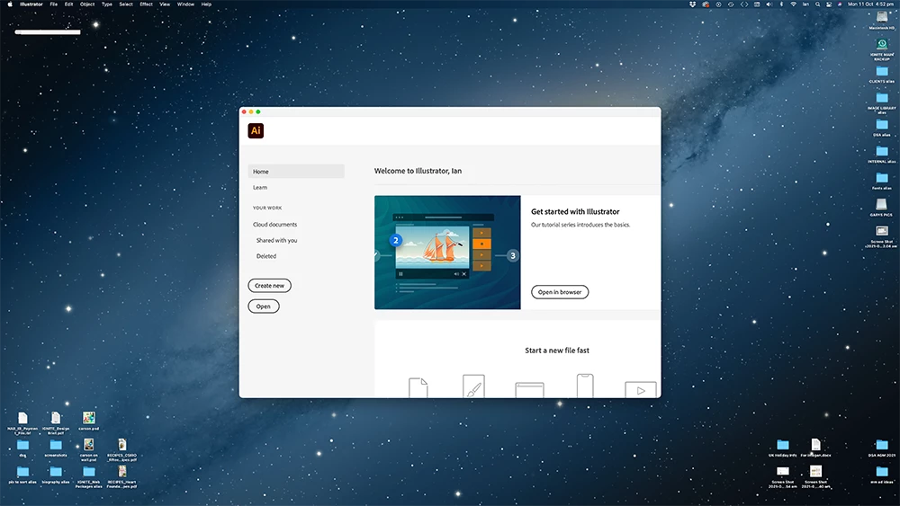Click the Adobe Illustrator Ai logo
Image resolution: width=900 pixels, height=506 pixels.
click(x=256, y=130)
